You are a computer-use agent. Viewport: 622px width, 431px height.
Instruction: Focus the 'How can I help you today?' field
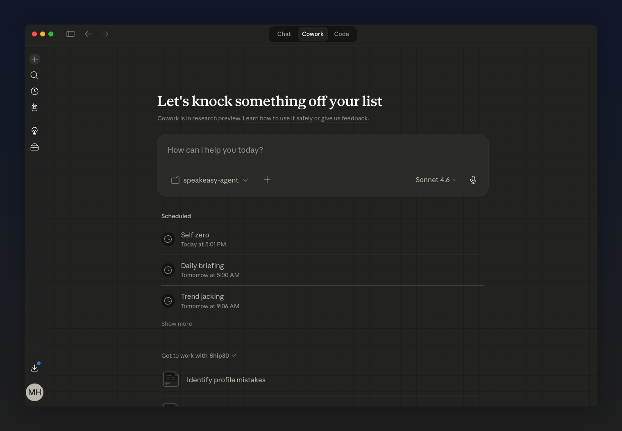click(x=322, y=150)
